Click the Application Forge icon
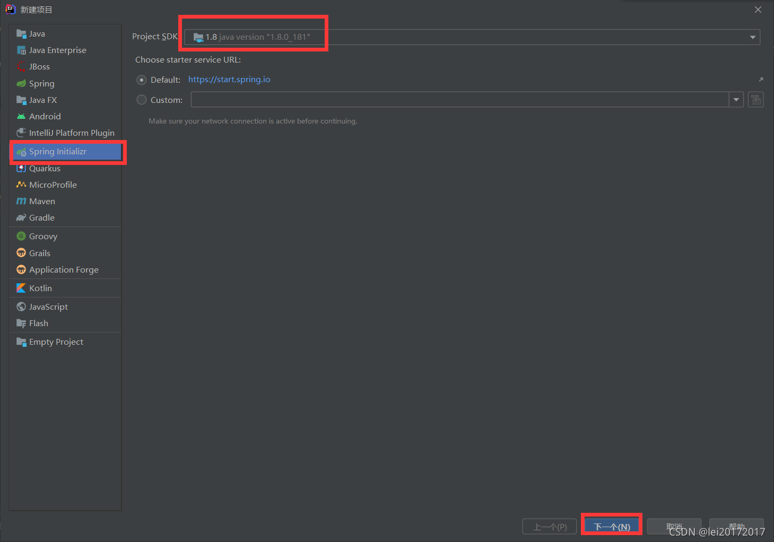 tap(21, 269)
